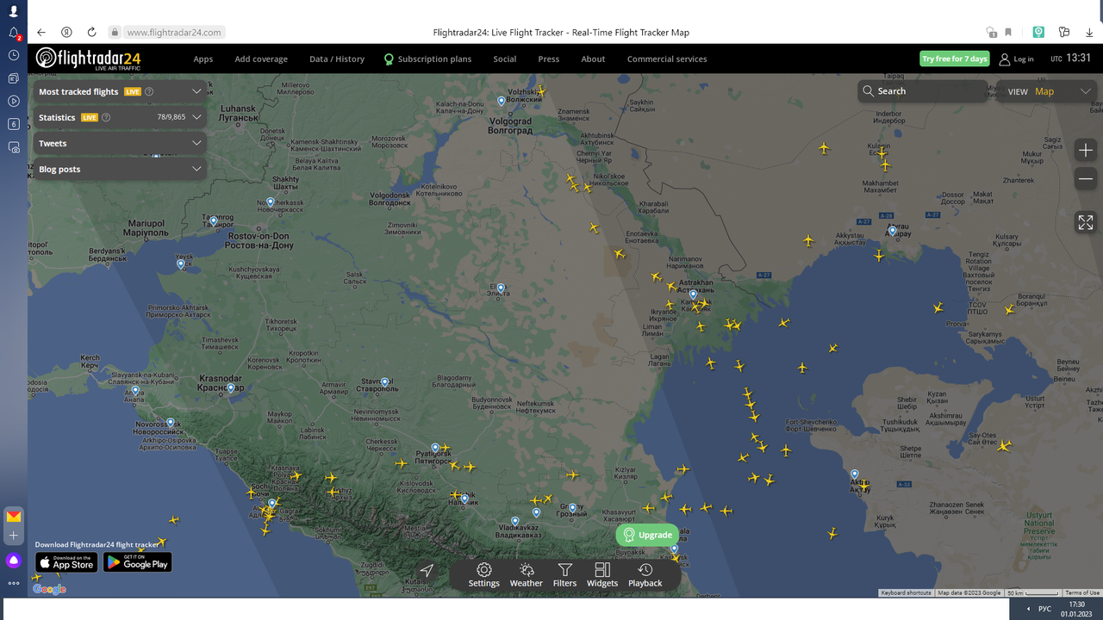Click the Astrakhan airport pin

point(693,294)
